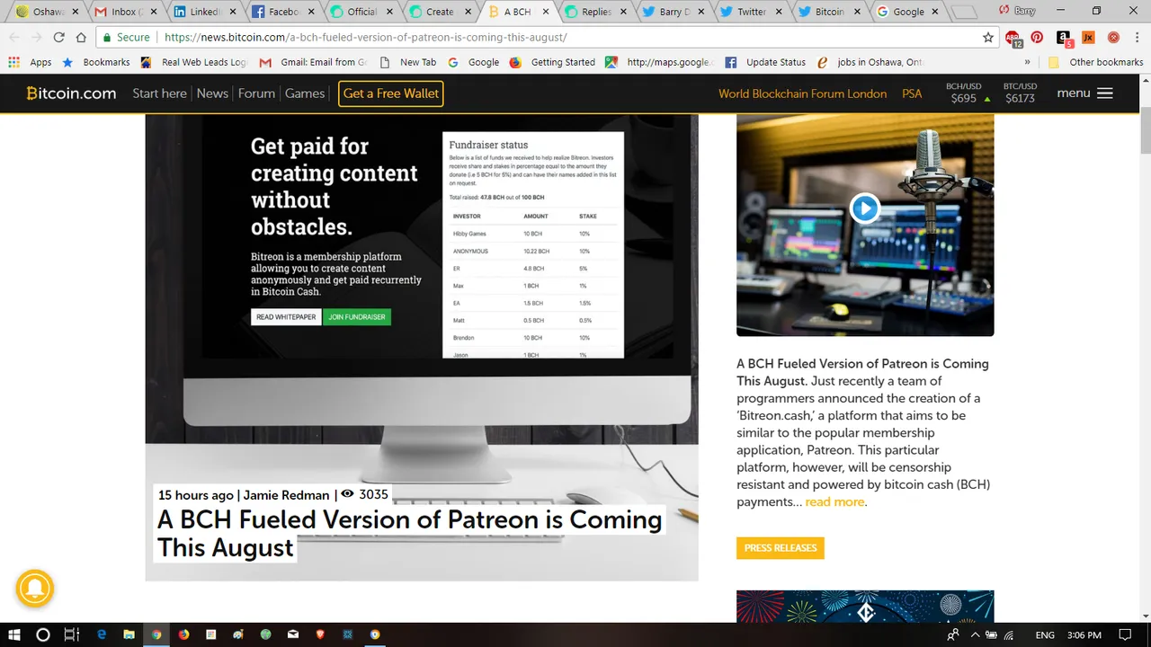Open the article headline about Patreon
This screenshot has width=1151, height=647.
coord(409,534)
